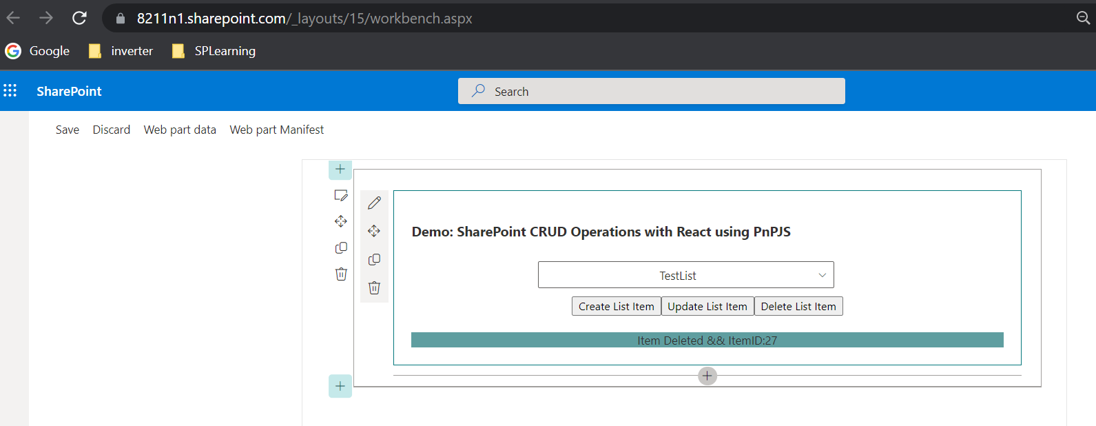
Task: Delete the web part
Action: point(374,287)
